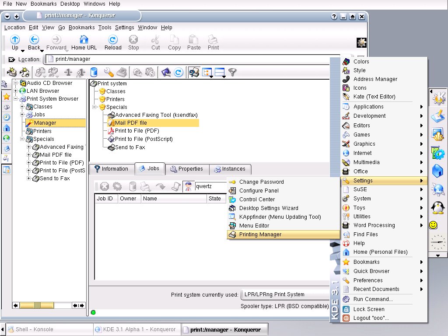Collapse the Print System Browser node
This screenshot has width=448, height=336.
16,99
